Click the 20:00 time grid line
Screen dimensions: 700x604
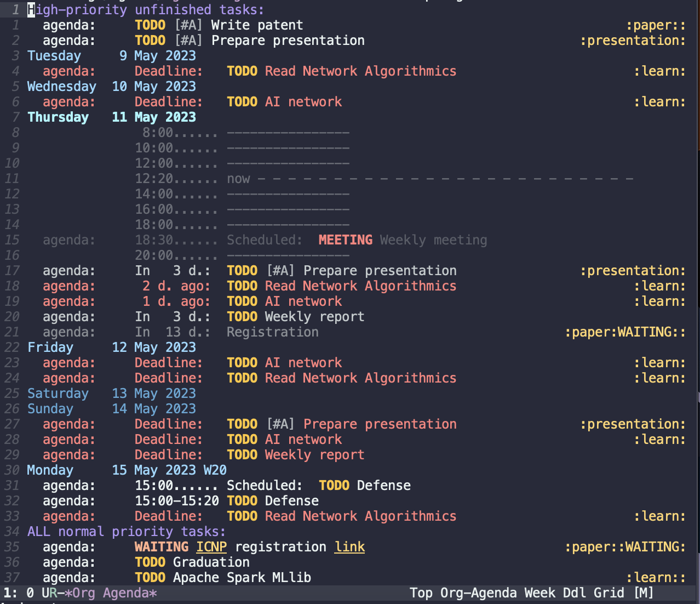(242, 255)
